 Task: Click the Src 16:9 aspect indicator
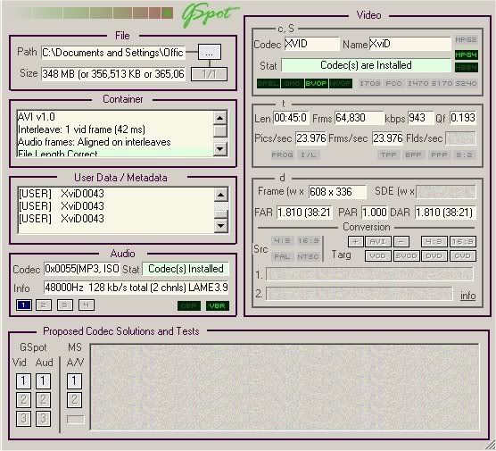click(x=308, y=241)
